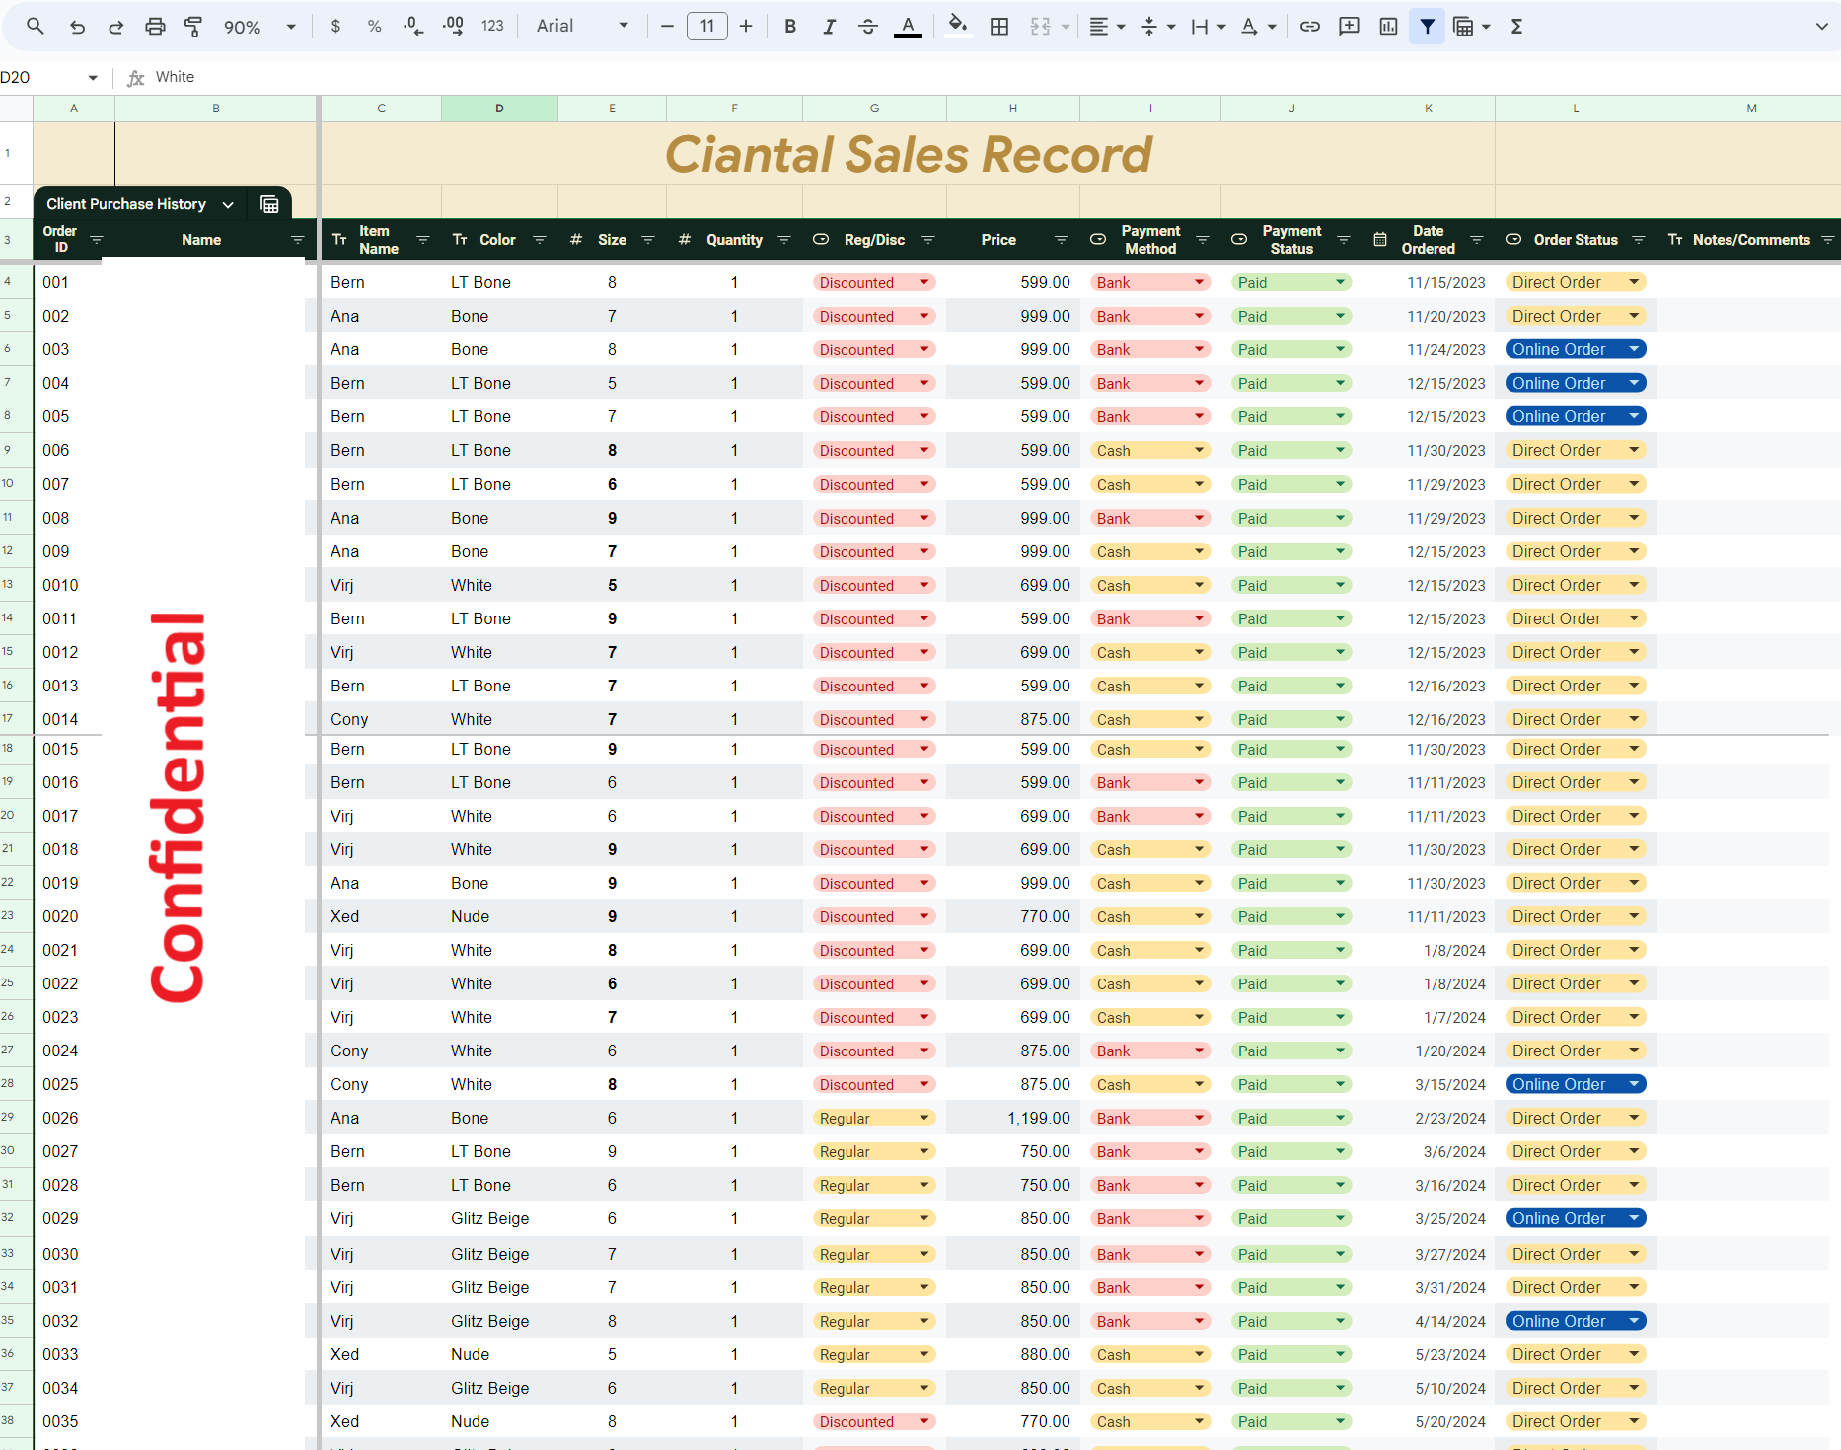
Task: Insert a link from toolbar
Action: point(1309,27)
